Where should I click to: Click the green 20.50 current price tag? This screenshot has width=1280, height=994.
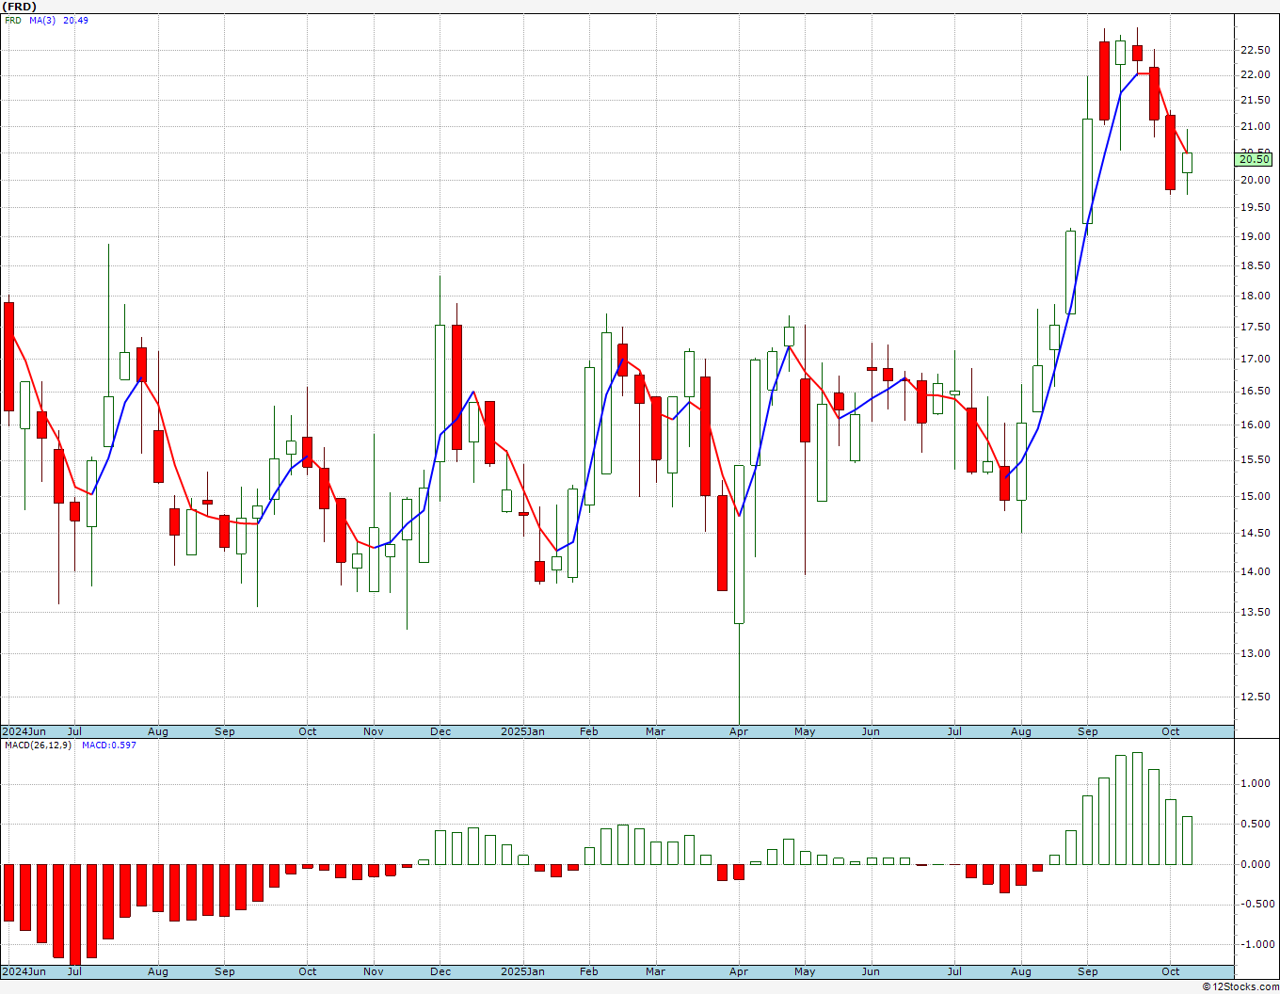pos(1255,159)
